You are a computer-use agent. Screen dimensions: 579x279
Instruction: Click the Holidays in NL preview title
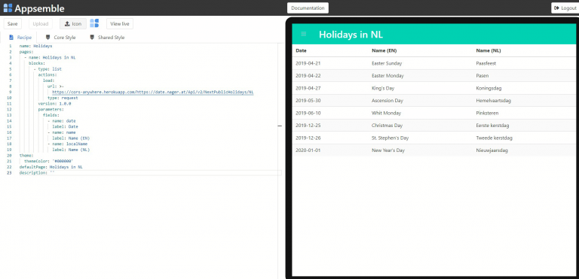[x=351, y=35]
